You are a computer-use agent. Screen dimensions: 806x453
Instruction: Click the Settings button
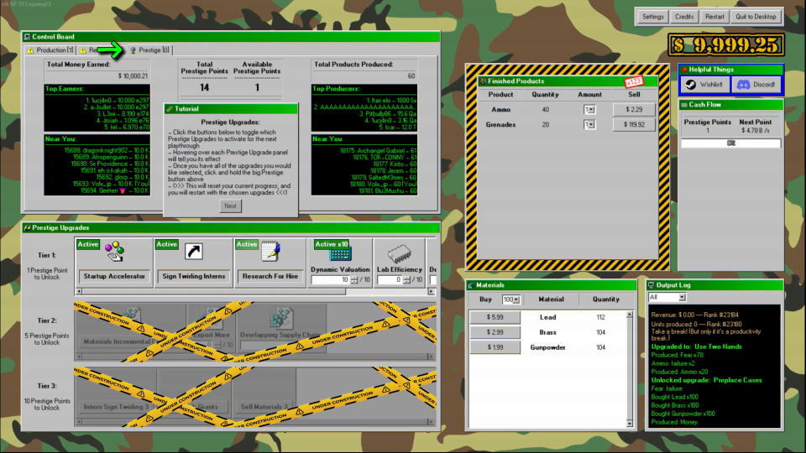tap(652, 16)
